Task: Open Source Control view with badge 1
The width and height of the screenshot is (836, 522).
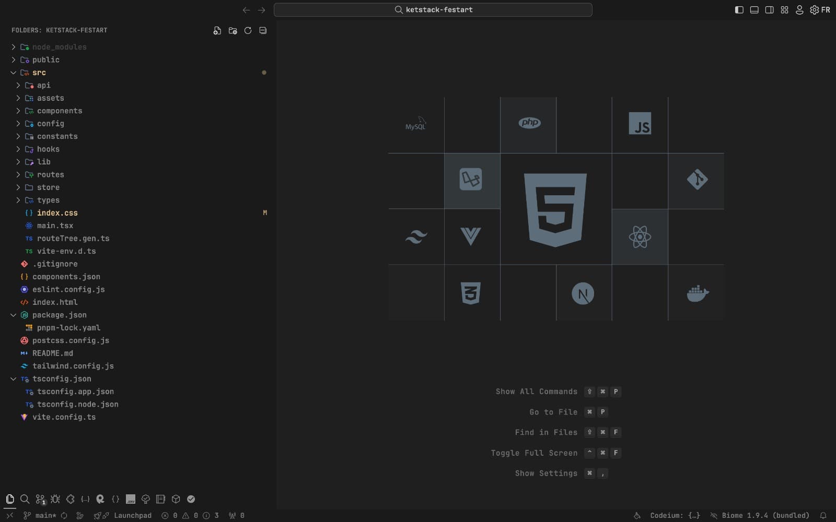Action: 40,500
